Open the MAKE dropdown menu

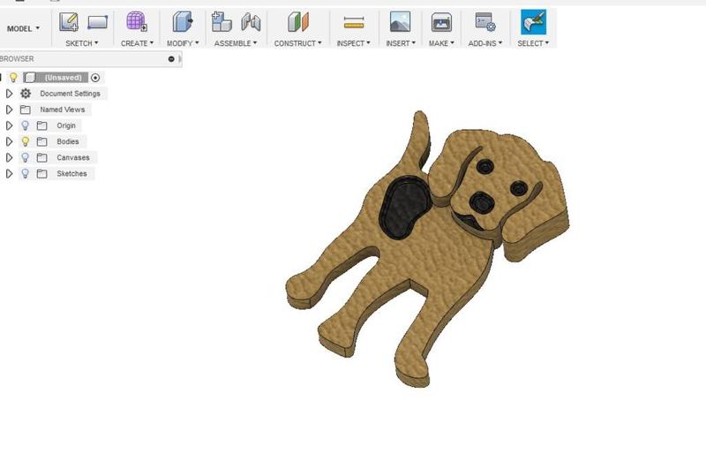(441, 43)
